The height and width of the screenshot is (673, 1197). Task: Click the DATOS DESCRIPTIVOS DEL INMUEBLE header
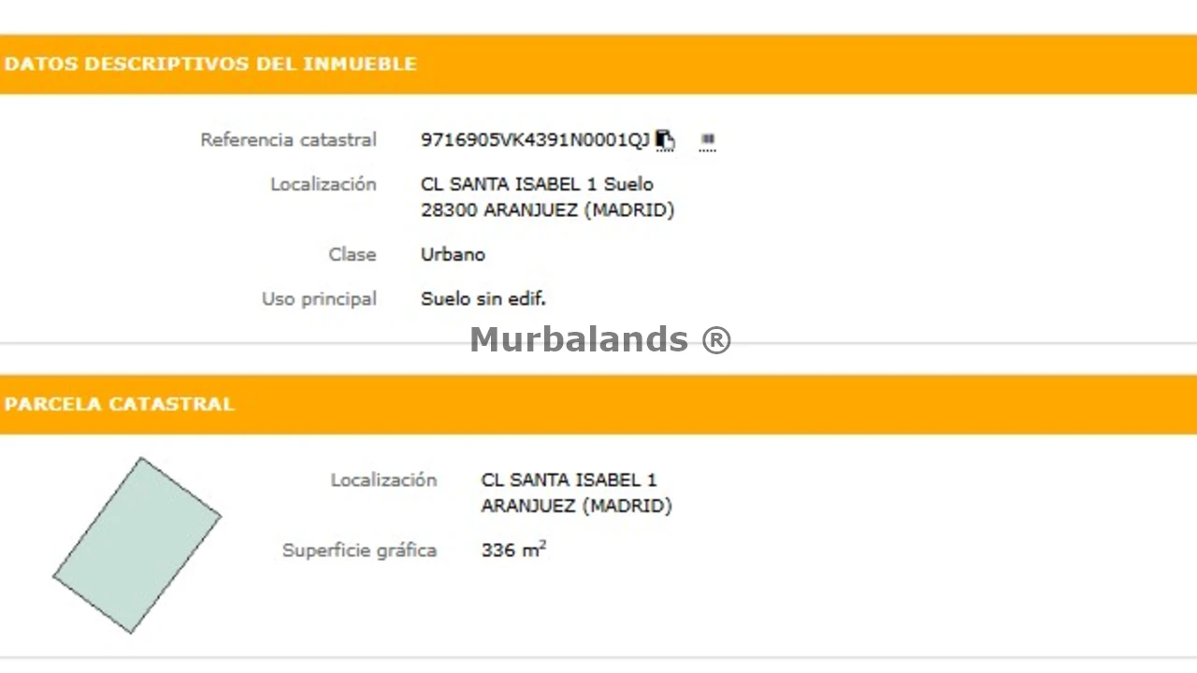pyautogui.click(x=210, y=64)
